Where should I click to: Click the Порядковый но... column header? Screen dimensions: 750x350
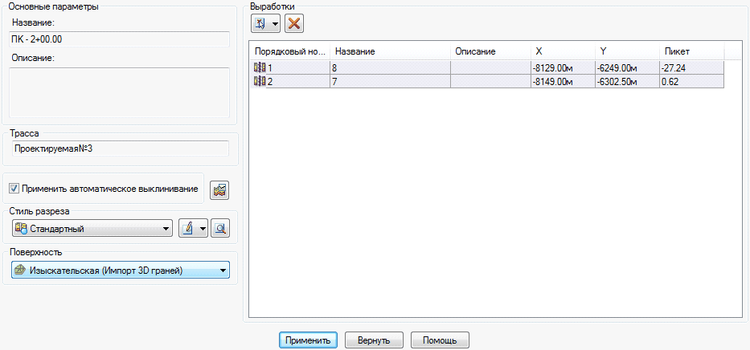pos(289,51)
